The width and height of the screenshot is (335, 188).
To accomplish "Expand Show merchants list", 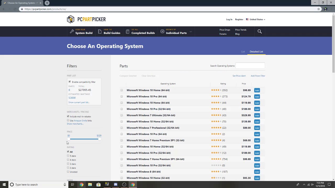I will 75,124.
